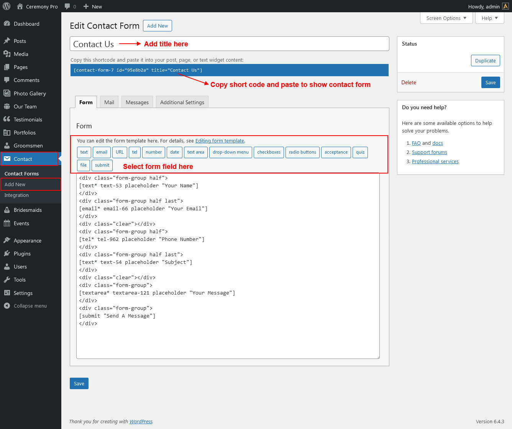Select the contact-form-7 shortcode field
The image size is (512, 429).
(x=229, y=70)
